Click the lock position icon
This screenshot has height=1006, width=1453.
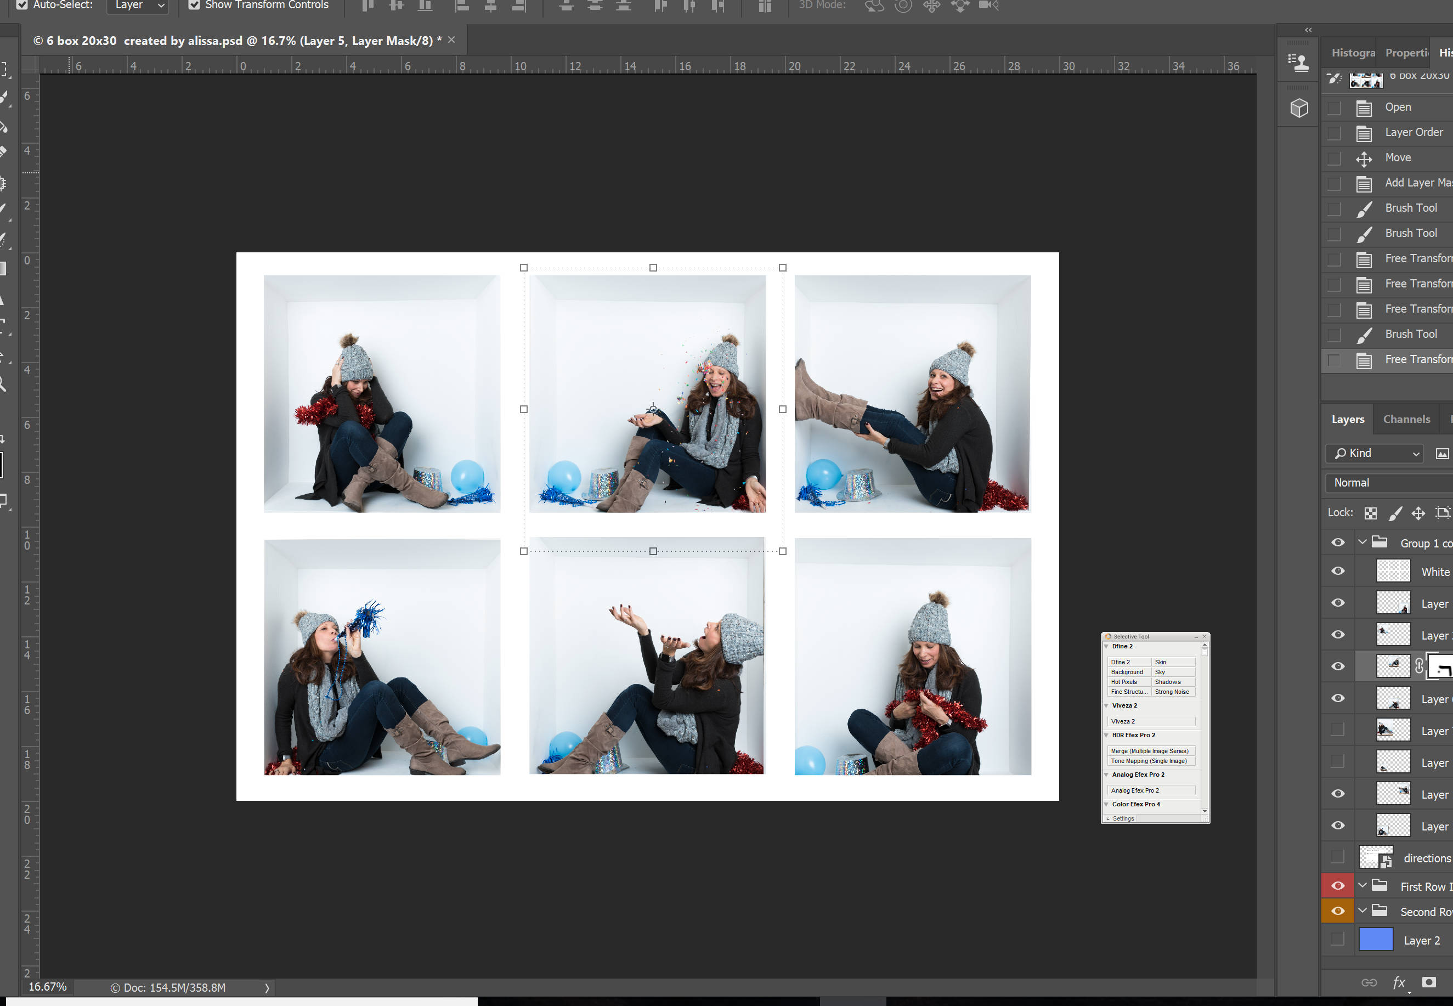click(1418, 513)
